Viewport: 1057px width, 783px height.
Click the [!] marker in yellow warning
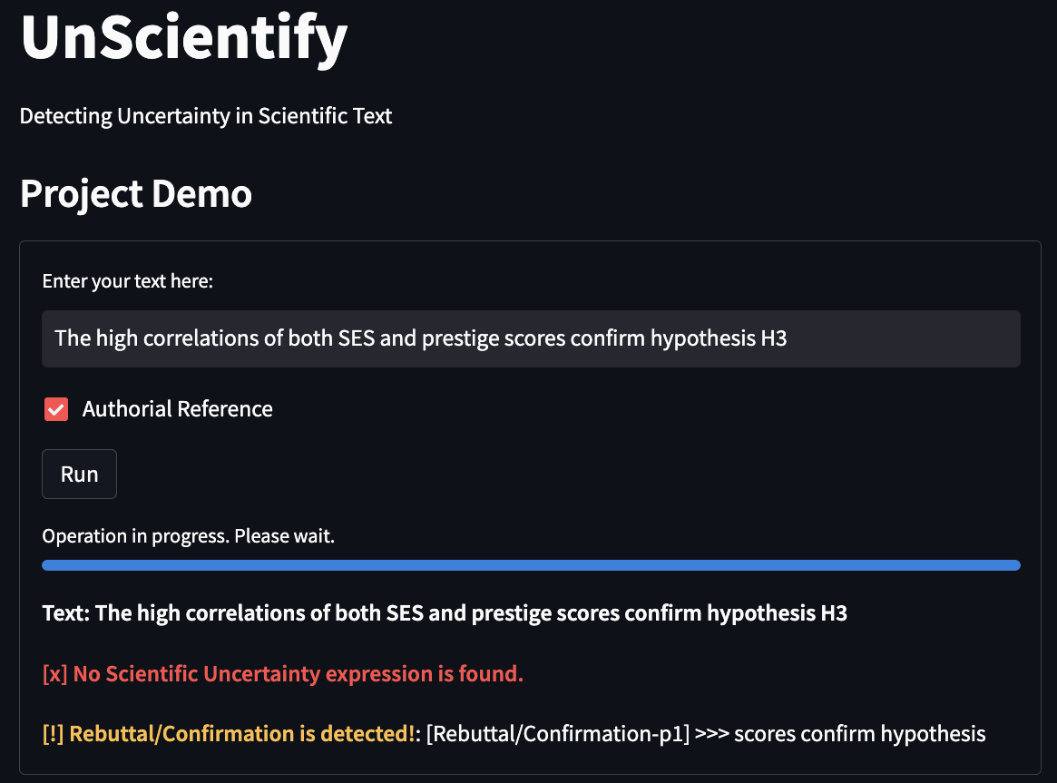click(x=53, y=733)
